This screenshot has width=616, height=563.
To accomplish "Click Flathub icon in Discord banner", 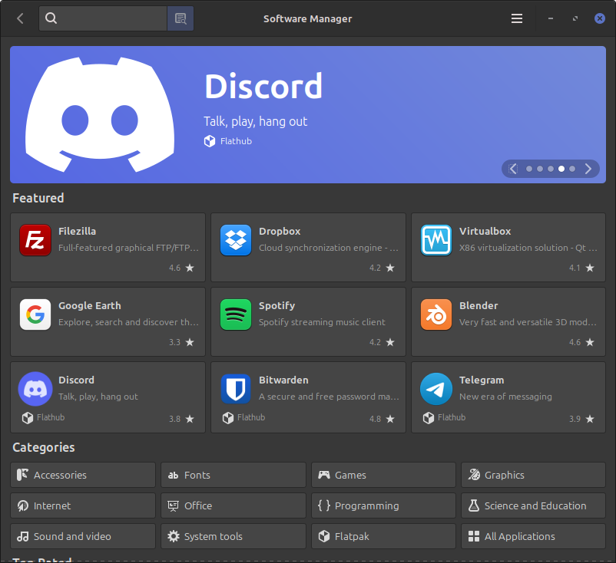I will [x=210, y=141].
